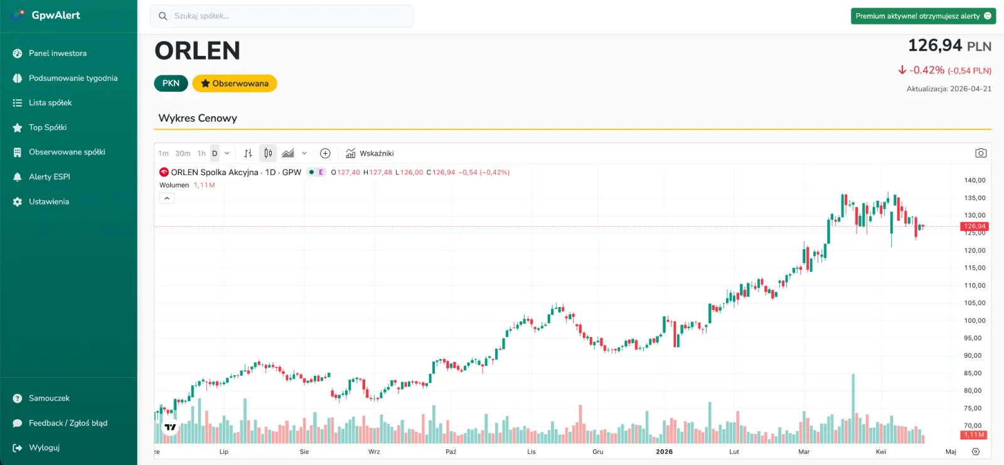Image resolution: width=1004 pixels, height=465 pixels.
Task: Open the Wskaźniki indicators button
Action: point(370,153)
